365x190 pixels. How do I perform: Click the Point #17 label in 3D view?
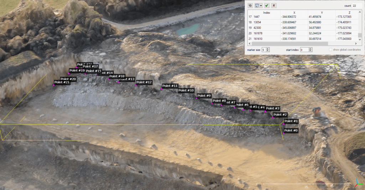90,66
